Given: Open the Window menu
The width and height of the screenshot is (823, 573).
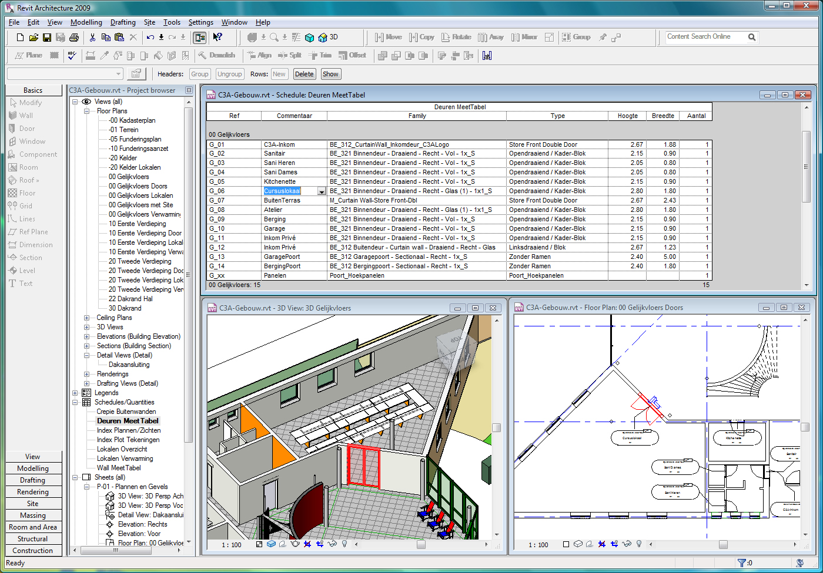Looking at the screenshot, I should [x=235, y=22].
